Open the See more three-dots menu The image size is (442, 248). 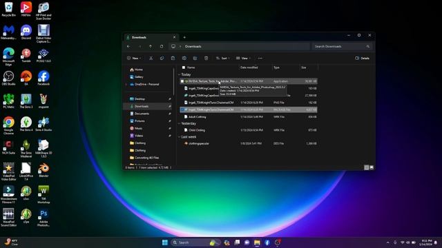(x=260, y=58)
